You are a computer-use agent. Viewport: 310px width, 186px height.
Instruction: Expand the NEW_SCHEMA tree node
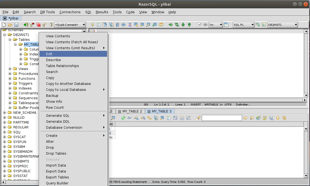pos(5,113)
